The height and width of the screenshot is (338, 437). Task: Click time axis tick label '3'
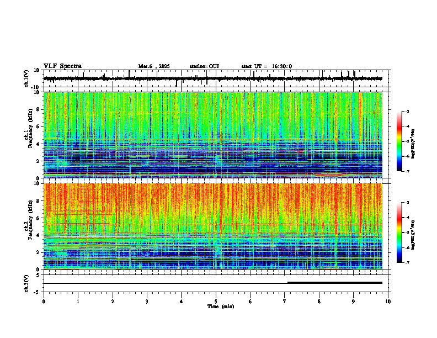coord(147,302)
